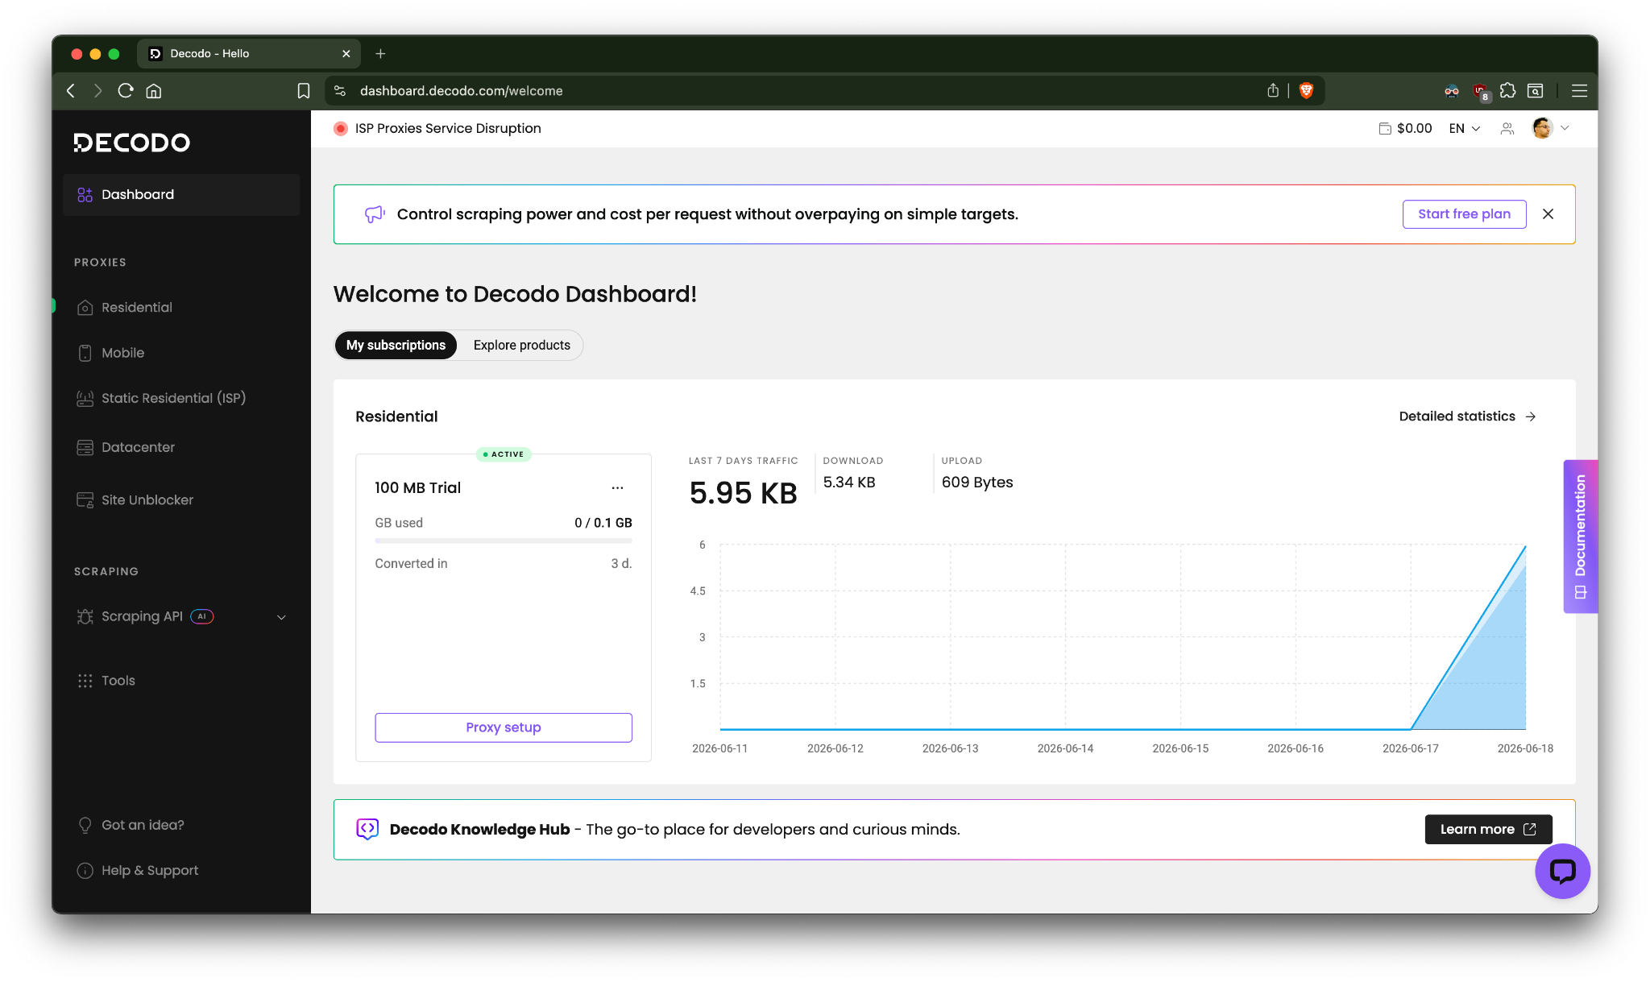
Task: Click the 2026-06-18 chart date label
Action: coord(1524,748)
